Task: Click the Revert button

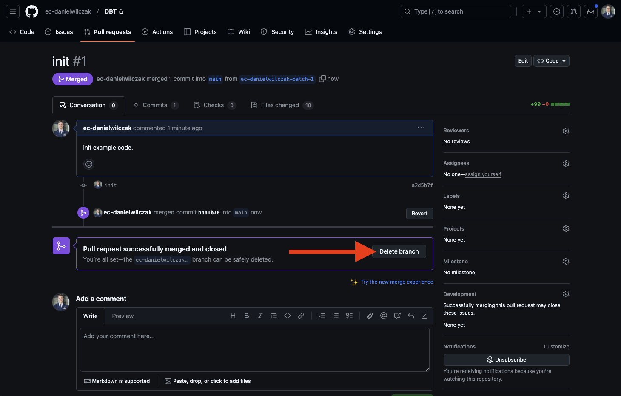Action: pyautogui.click(x=419, y=214)
